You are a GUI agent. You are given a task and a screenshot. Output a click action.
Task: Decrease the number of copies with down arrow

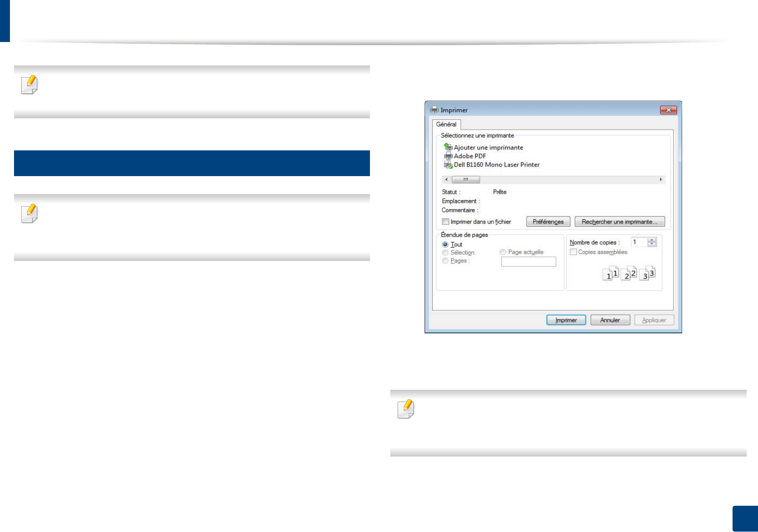coord(652,244)
